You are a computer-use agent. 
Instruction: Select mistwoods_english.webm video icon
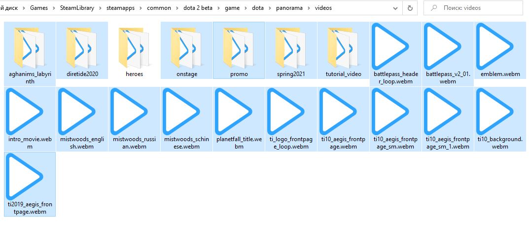point(77,112)
